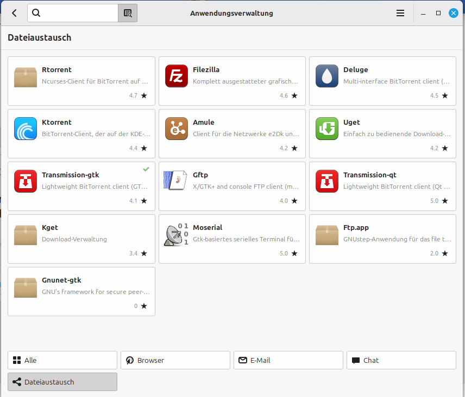The image size is (465, 397).
Task: Close the Anwendungsverwaltung window
Action: click(x=454, y=13)
